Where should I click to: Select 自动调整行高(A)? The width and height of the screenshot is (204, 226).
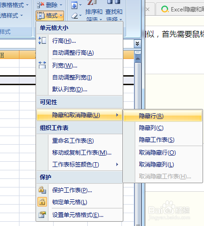(80, 53)
